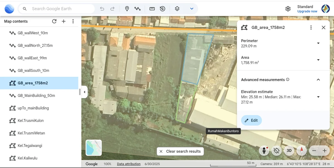Open the Map layers icon
Screen dimensions: 334x168
(177, 9)
